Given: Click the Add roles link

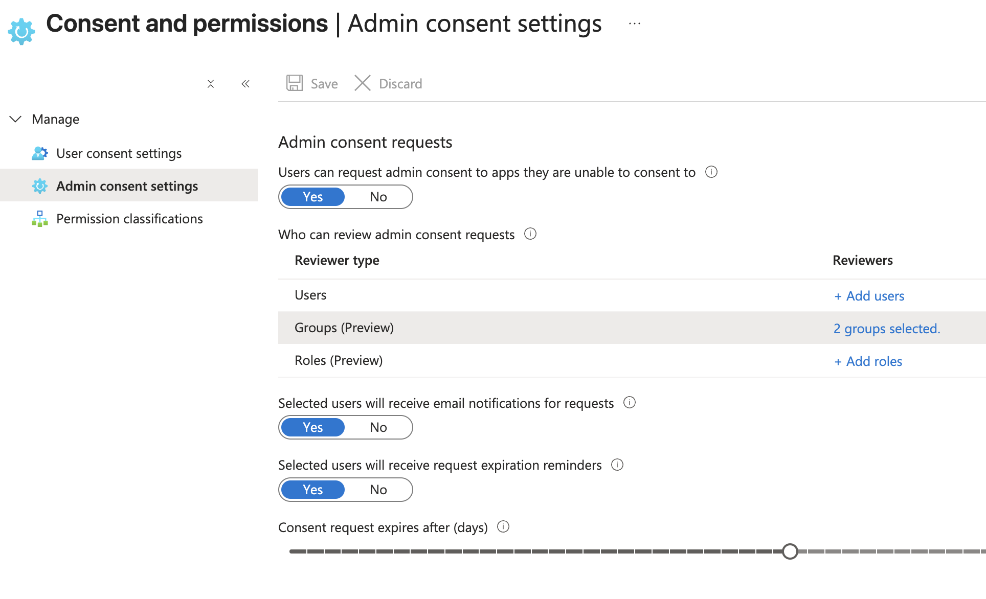Looking at the screenshot, I should pyautogui.click(x=868, y=361).
